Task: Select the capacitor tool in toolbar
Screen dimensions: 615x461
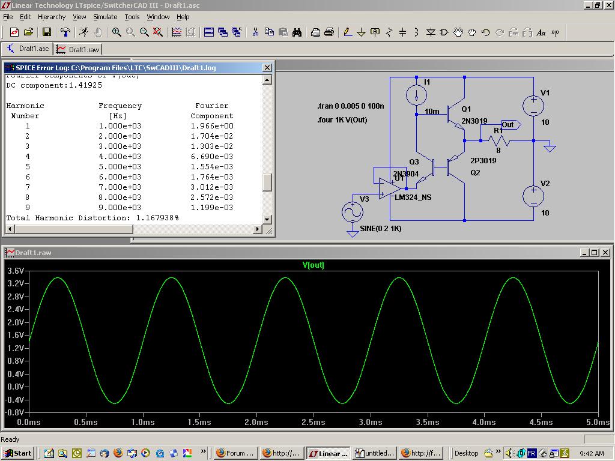Action: (x=403, y=32)
